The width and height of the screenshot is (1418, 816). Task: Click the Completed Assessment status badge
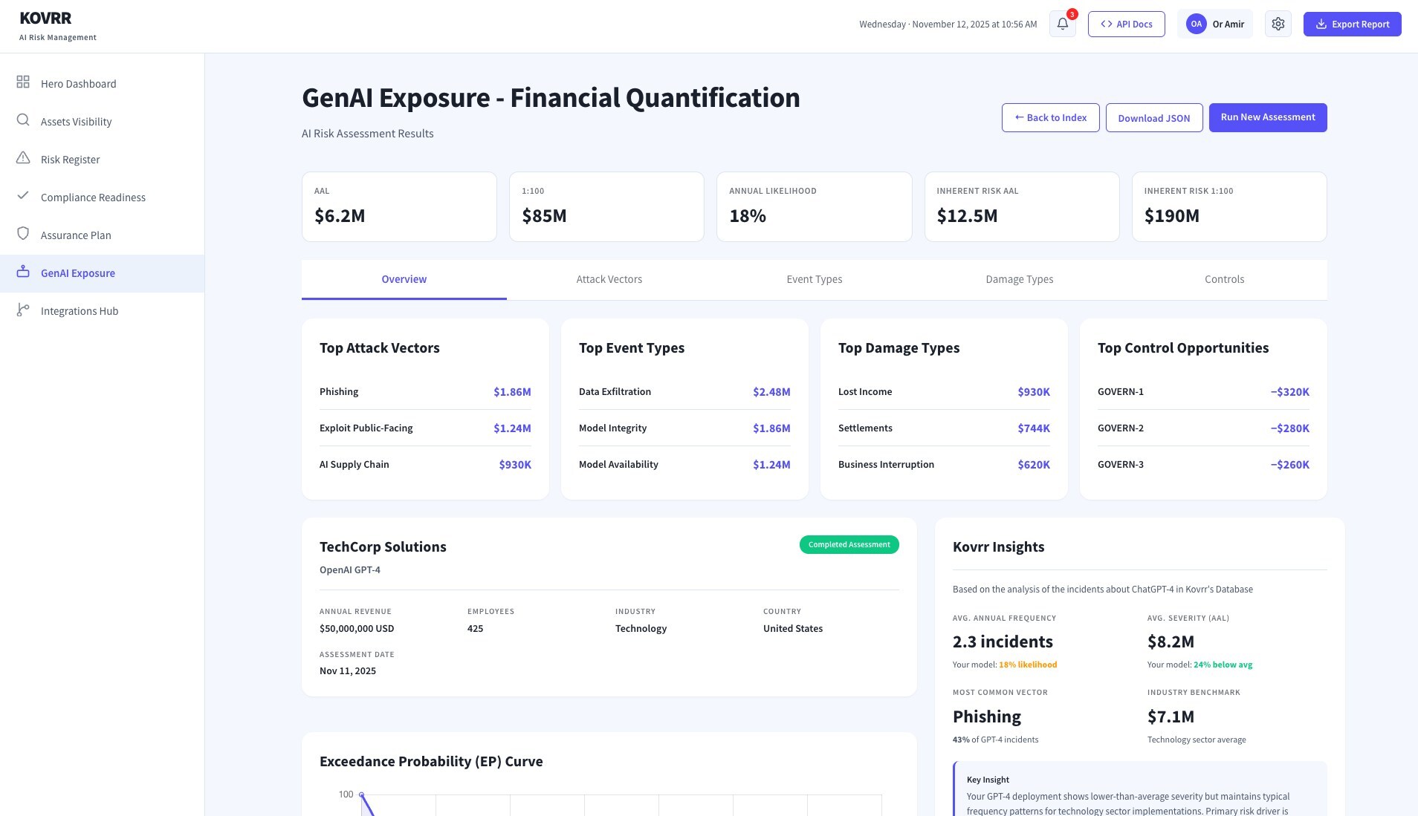(849, 545)
